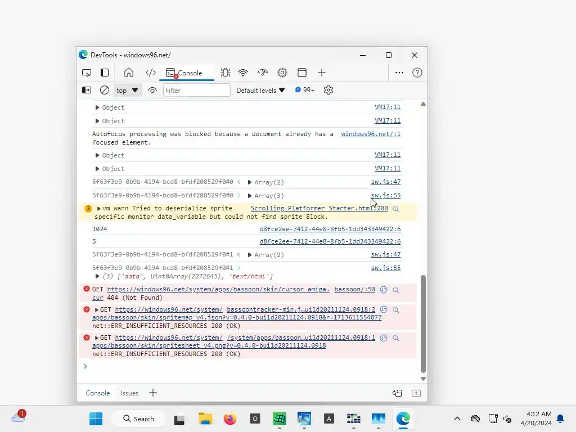Add a tool with drawer plus button
The width and height of the screenshot is (576, 432).
(x=153, y=393)
